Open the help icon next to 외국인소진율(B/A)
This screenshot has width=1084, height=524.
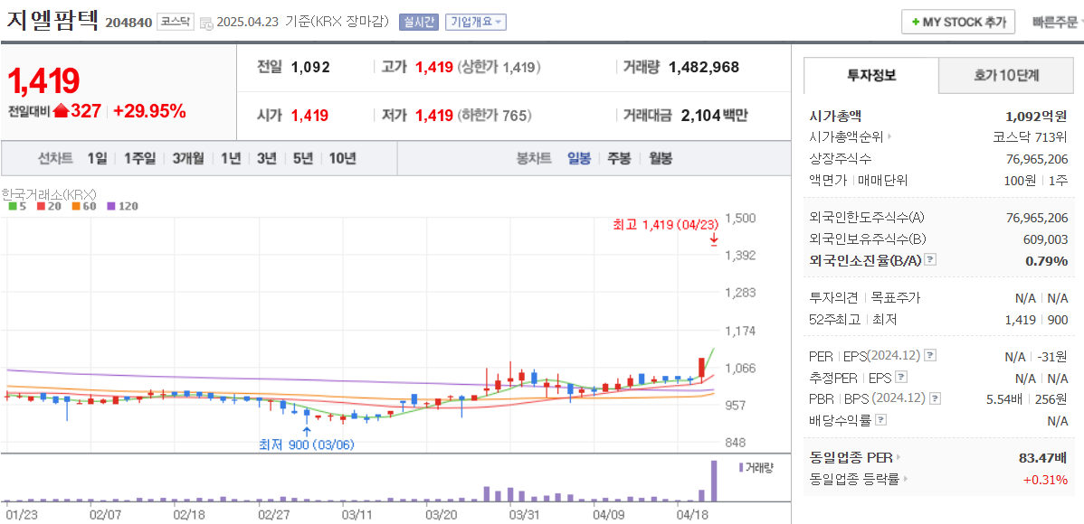pos(930,260)
